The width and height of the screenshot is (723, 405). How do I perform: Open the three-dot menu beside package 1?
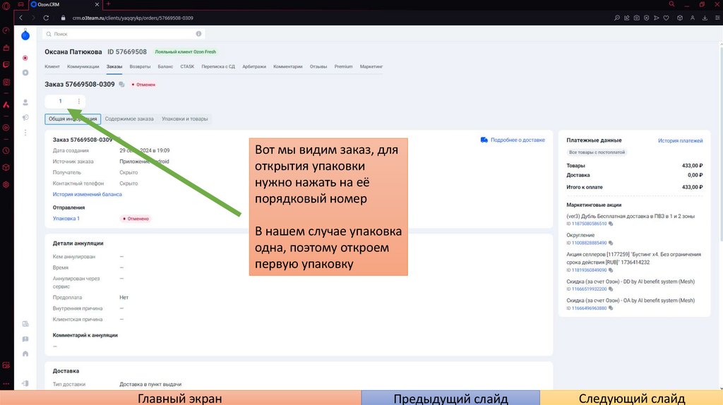tap(79, 102)
